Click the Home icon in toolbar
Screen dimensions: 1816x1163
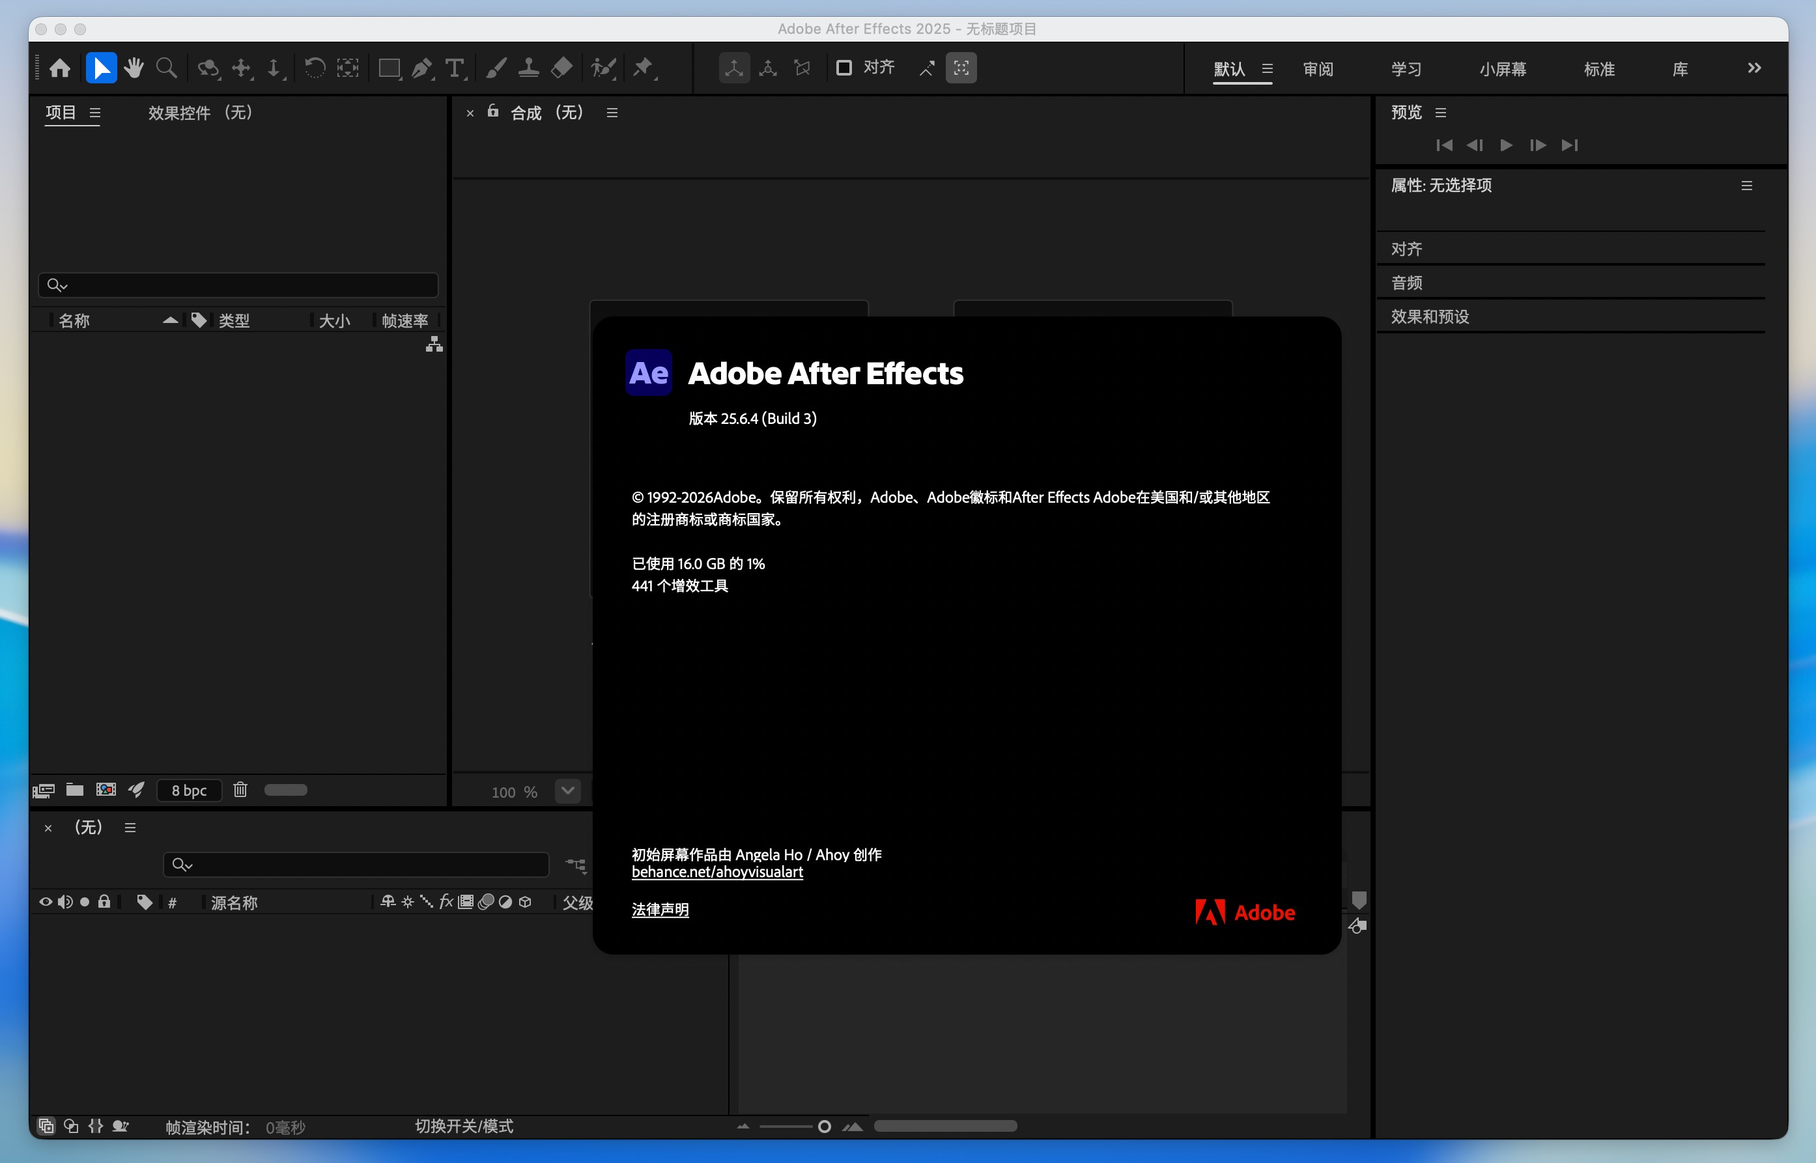[60, 68]
